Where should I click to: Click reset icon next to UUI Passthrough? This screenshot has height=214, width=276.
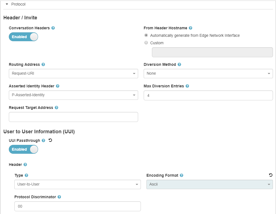point(50,140)
